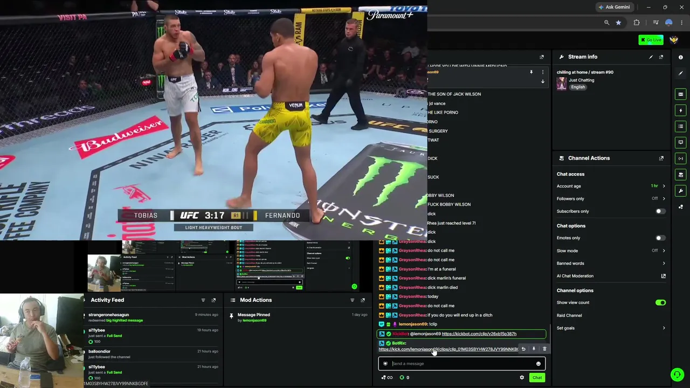The image size is (690, 388).
Task: Toggle the list panel sidebar icon
Action: click(681, 127)
